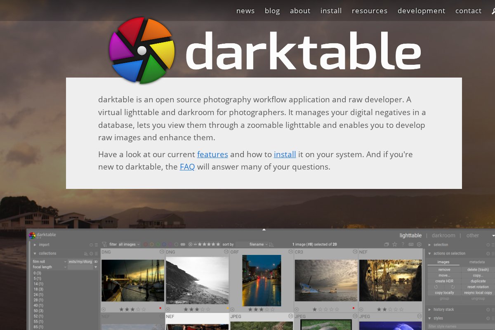Toggle the rejected-images filter before the rating stars

(x=190, y=244)
